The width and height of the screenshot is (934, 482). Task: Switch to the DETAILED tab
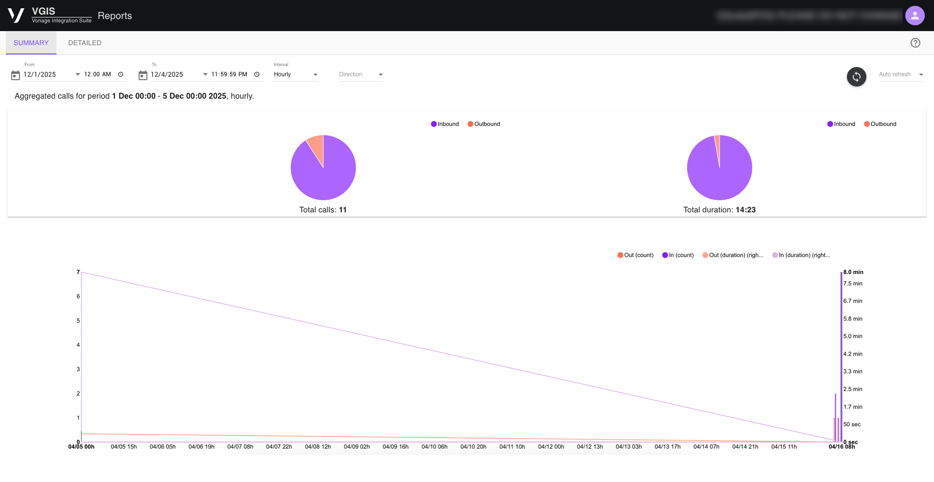pyautogui.click(x=85, y=43)
